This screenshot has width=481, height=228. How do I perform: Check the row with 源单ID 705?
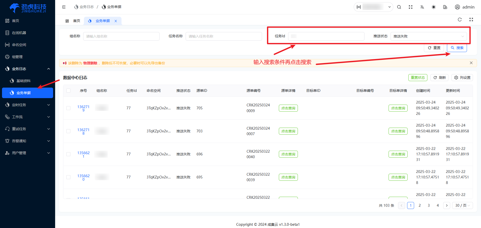pos(68,108)
